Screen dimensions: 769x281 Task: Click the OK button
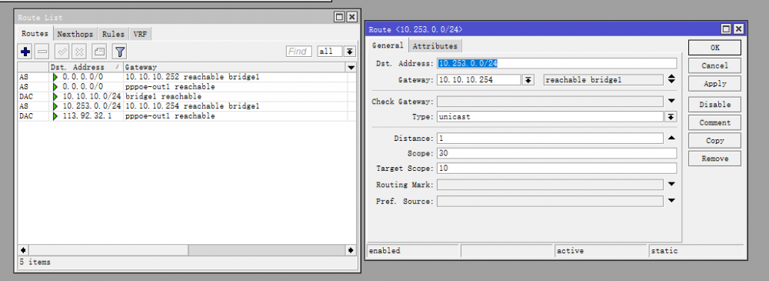(714, 48)
